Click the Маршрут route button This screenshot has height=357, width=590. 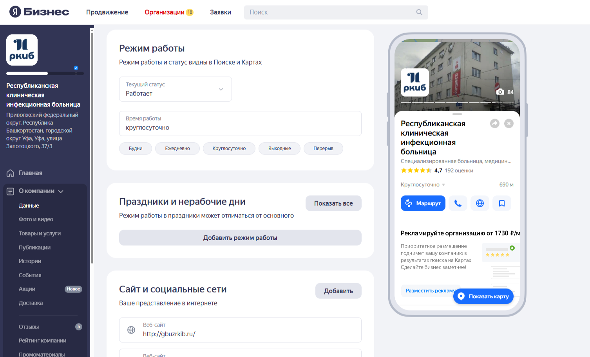pos(423,203)
